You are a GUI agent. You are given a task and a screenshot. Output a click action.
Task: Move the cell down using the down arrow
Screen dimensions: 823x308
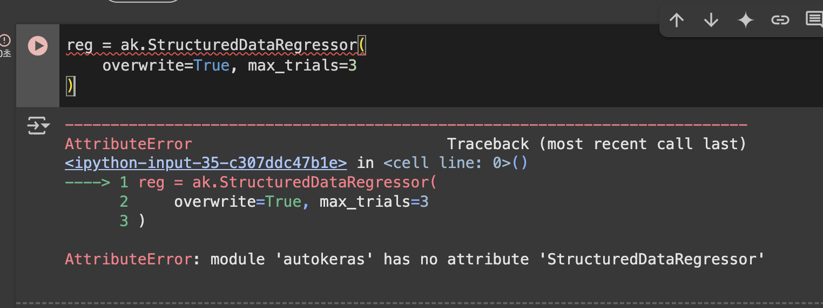point(711,20)
